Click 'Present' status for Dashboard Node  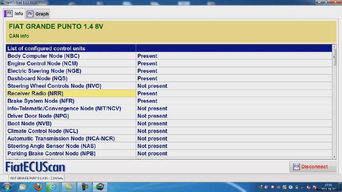[147, 78]
